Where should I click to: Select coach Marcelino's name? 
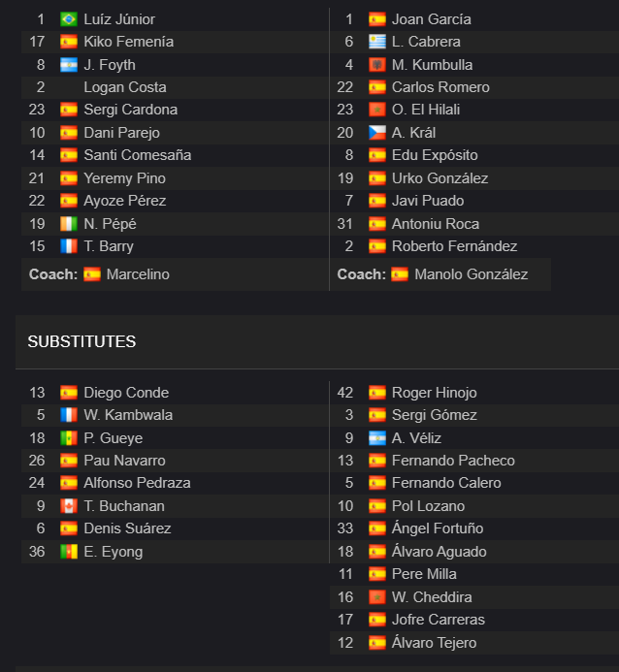tap(138, 274)
